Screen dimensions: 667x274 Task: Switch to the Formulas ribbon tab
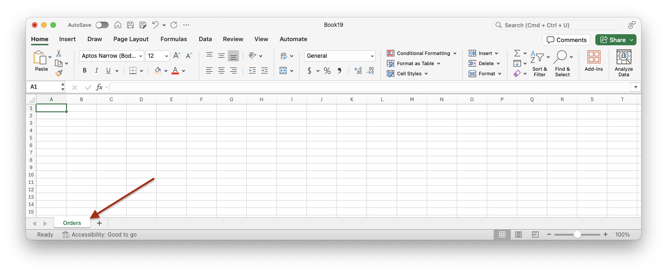pos(174,39)
